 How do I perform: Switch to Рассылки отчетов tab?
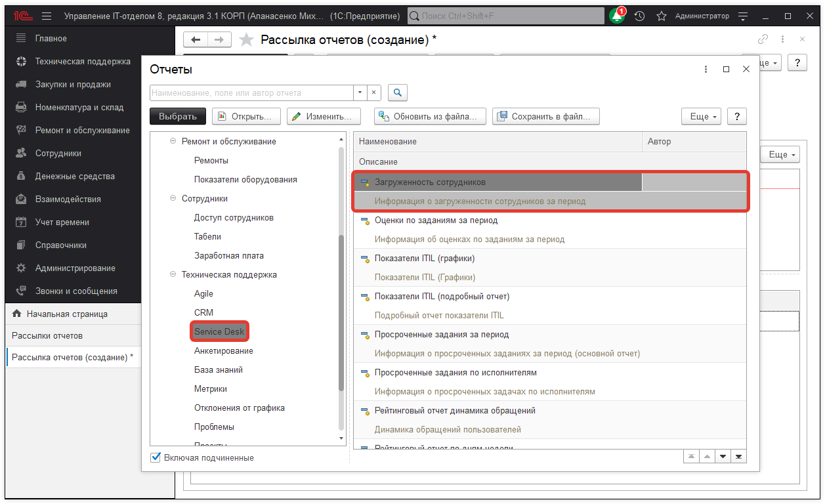(x=47, y=335)
